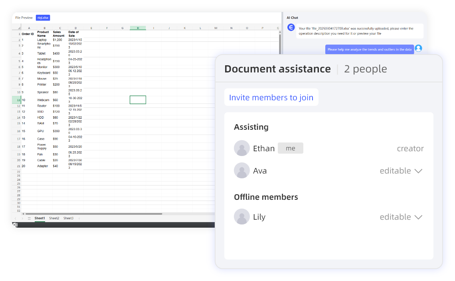Click Lily's profile avatar under Offline members
The height and width of the screenshot is (281, 455).
coord(242,217)
